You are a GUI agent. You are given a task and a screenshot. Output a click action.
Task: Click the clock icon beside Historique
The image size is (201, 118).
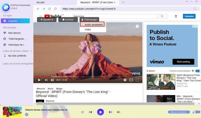tap(5, 45)
